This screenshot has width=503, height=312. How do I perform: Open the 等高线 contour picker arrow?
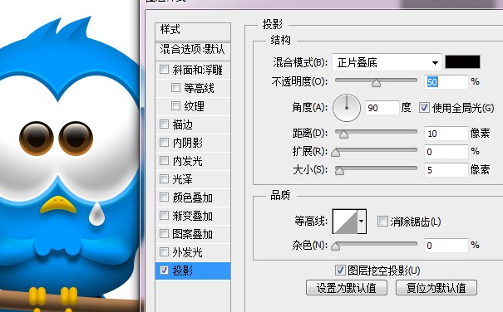362,221
